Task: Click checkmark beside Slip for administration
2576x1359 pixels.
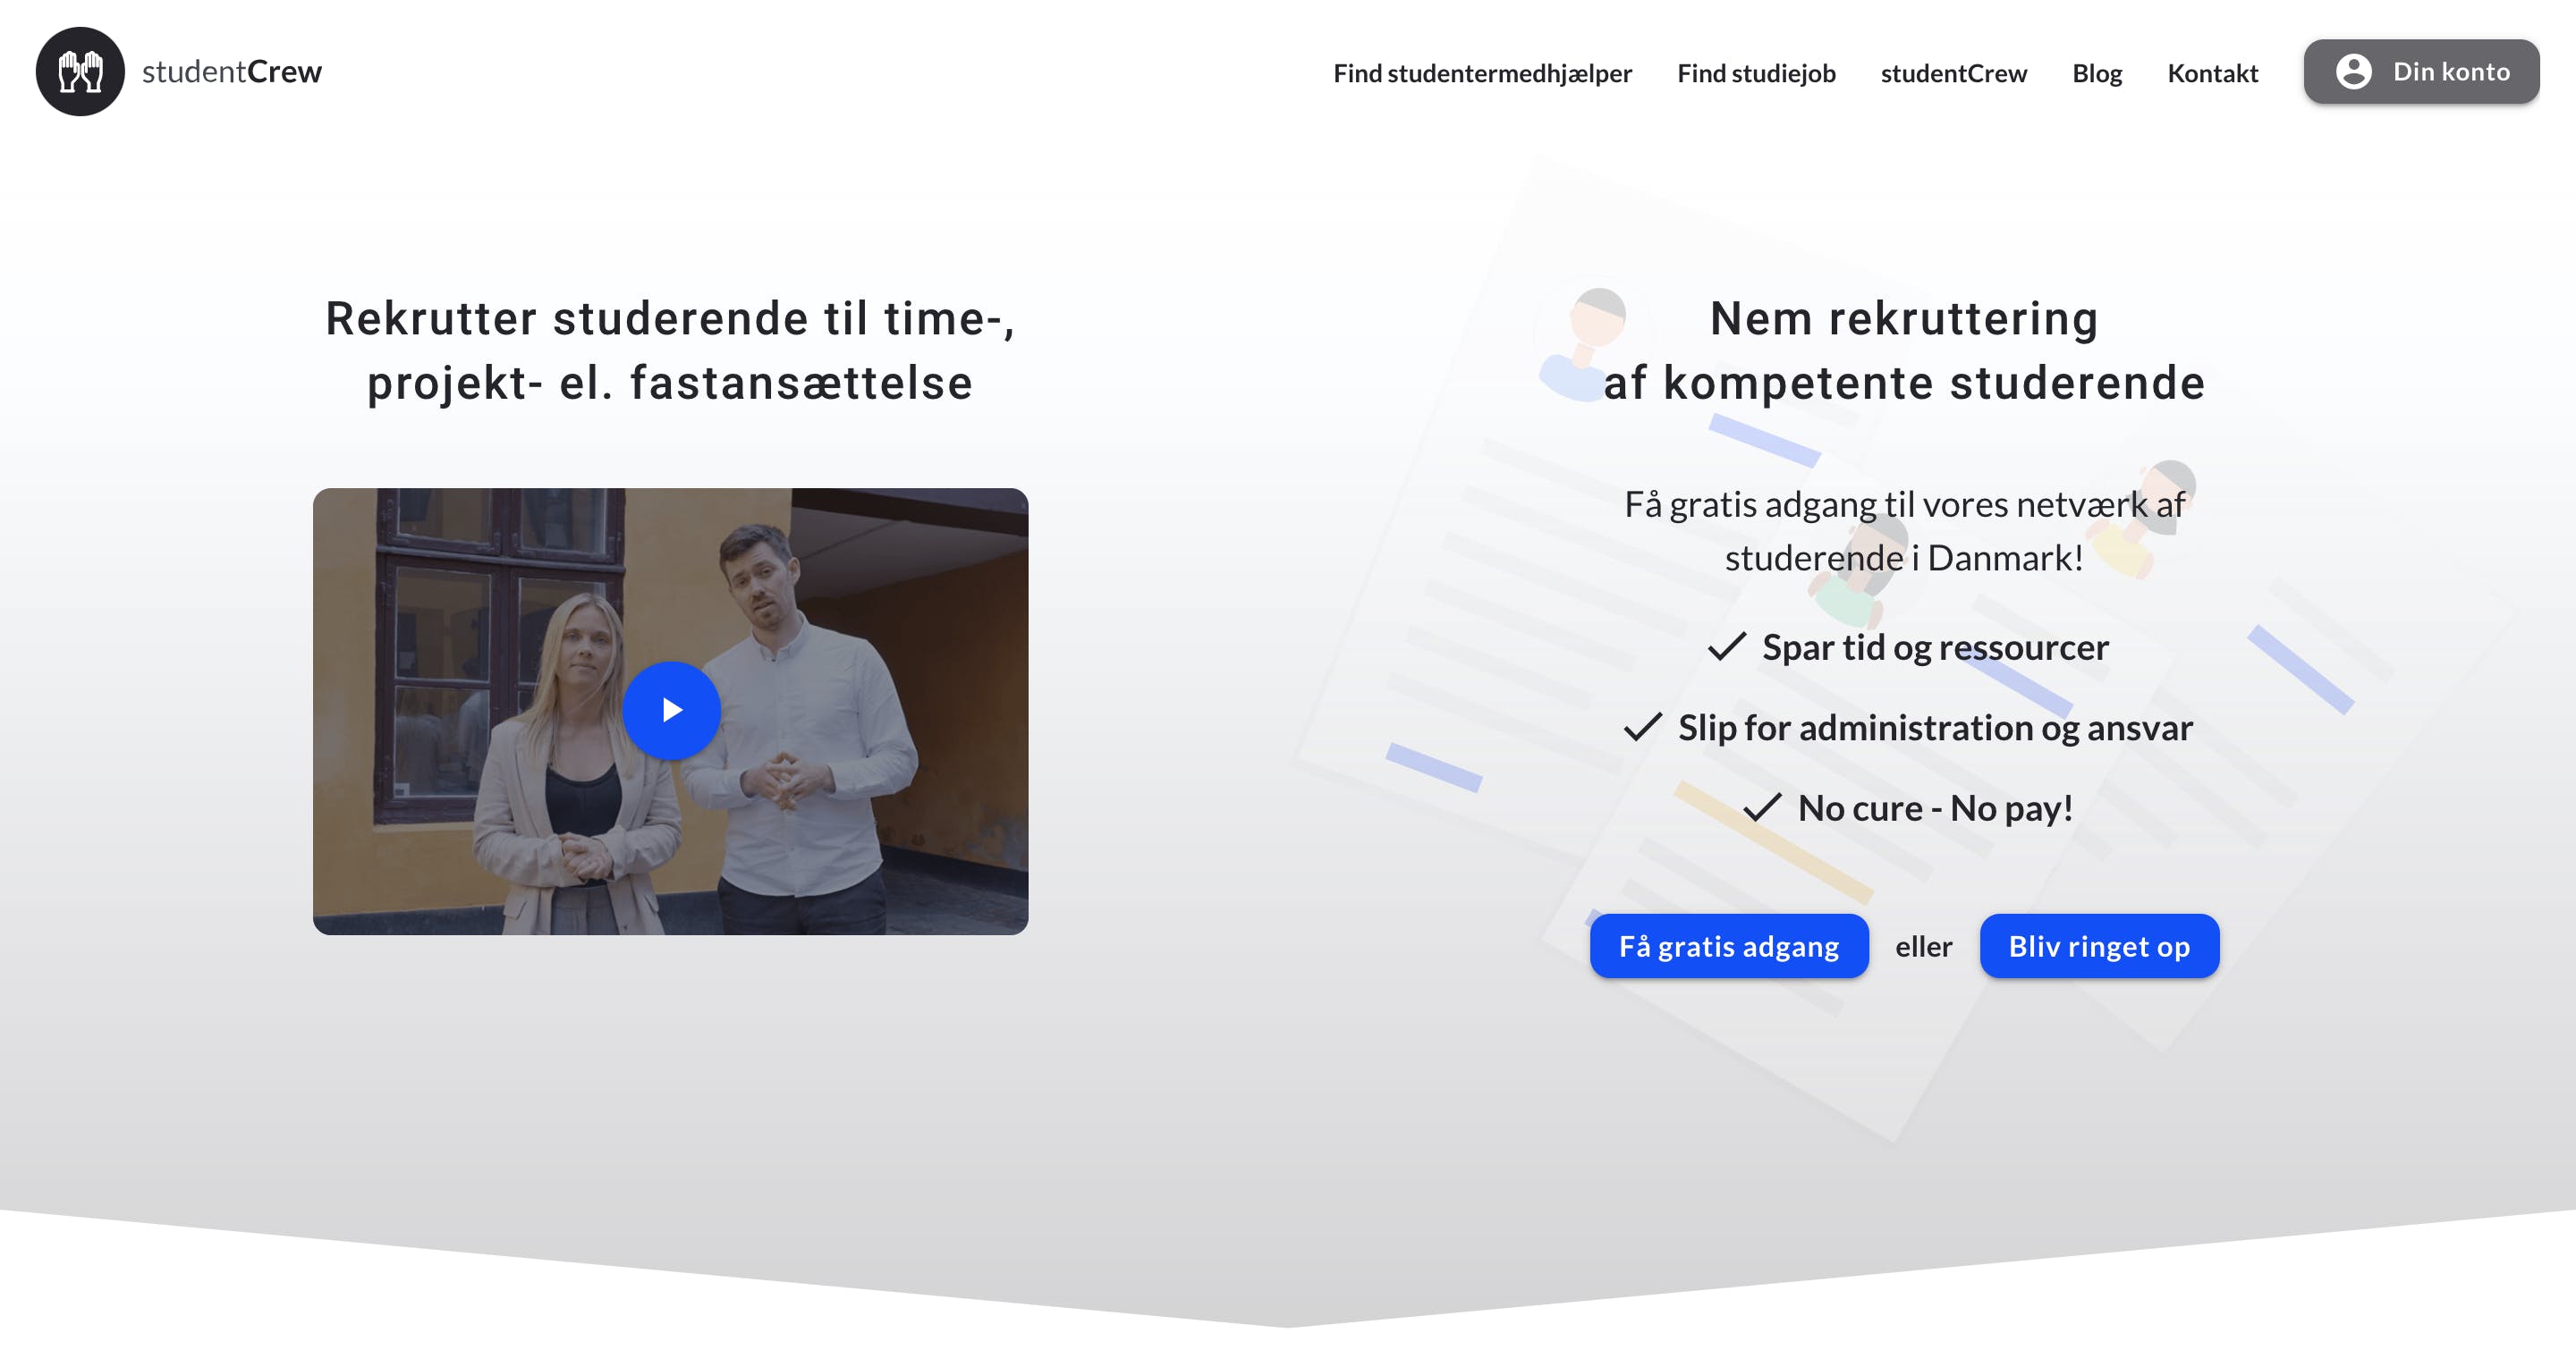Action: click(x=1642, y=728)
